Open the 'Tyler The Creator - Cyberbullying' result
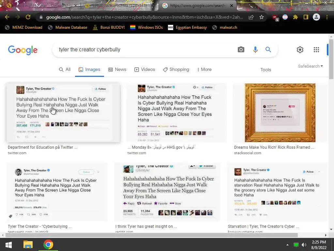Image resolution: width=334 pixels, height=251 pixels. pyautogui.click(x=39, y=226)
